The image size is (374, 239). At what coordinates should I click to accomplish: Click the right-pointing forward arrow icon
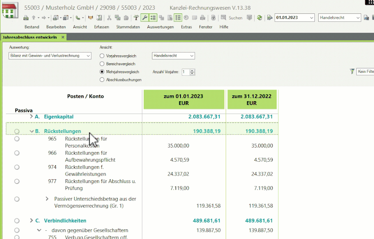coord(44,18)
